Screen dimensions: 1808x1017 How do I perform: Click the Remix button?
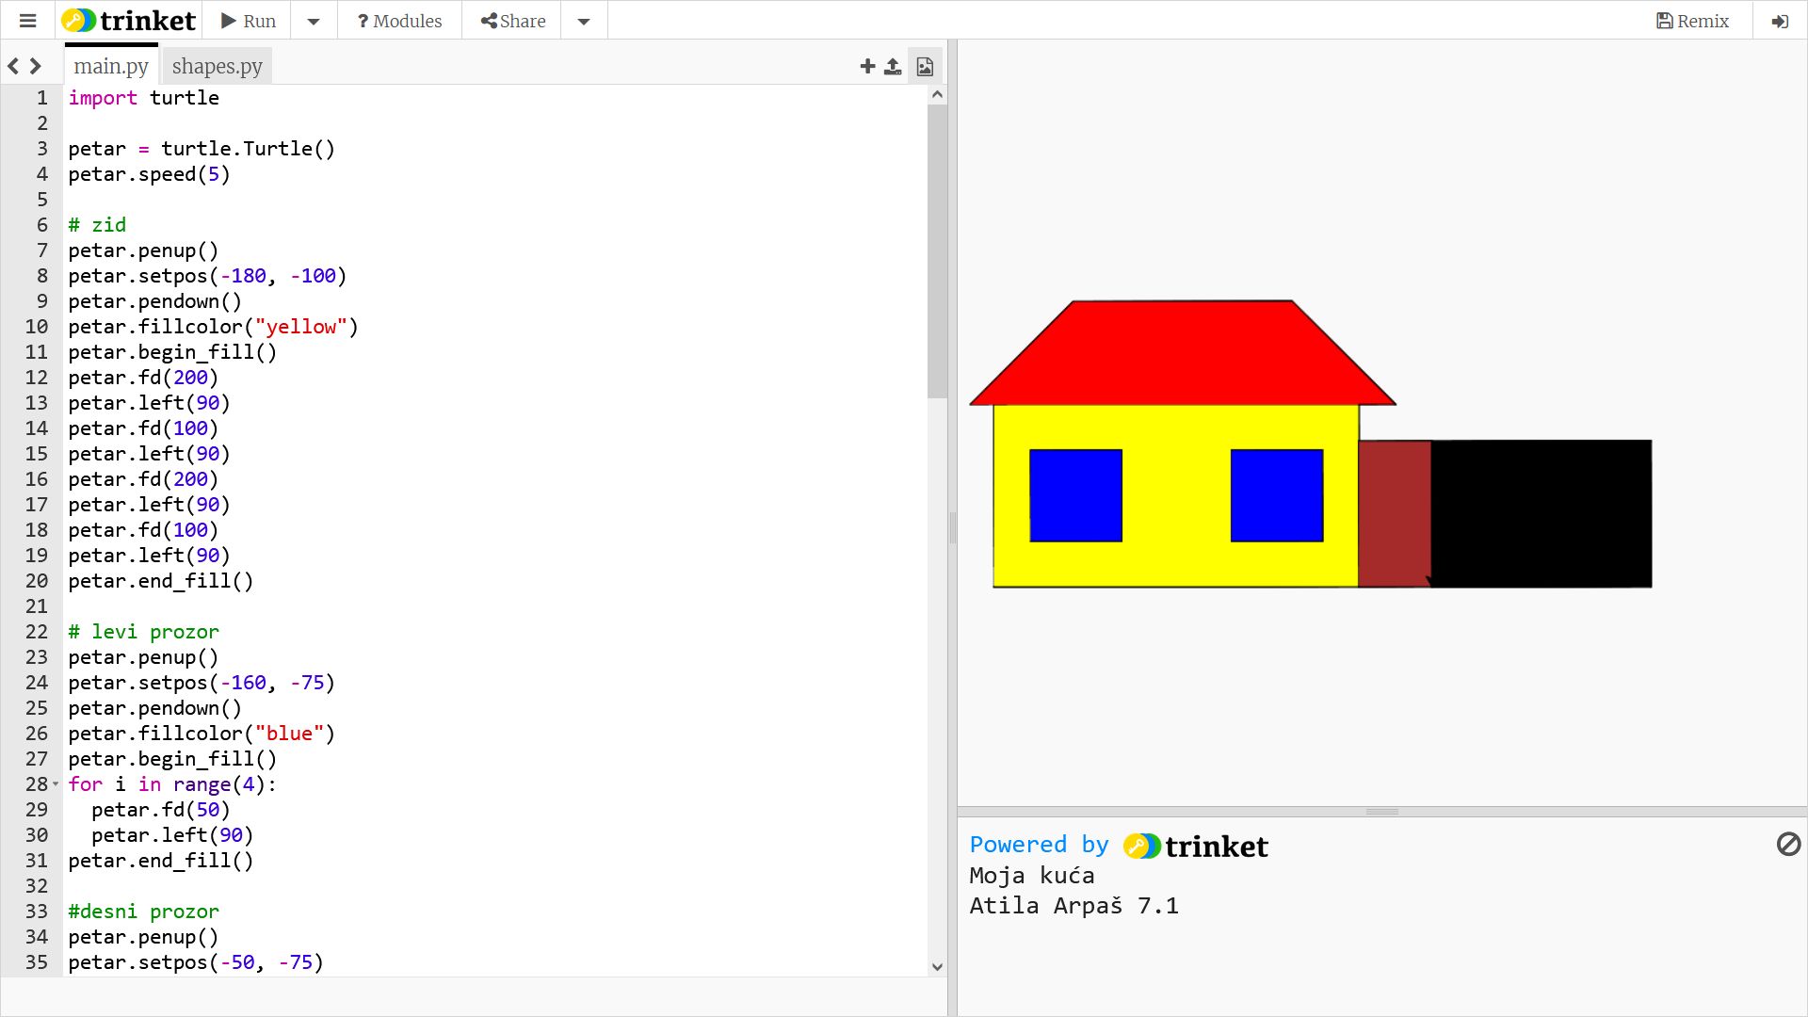[x=1692, y=21]
